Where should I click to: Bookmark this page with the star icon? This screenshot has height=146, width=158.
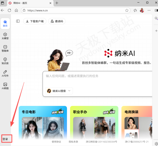pyautogui.click(x=127, y=10)
